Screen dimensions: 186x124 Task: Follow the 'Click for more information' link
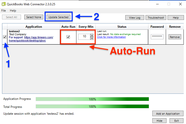(111, 37)
